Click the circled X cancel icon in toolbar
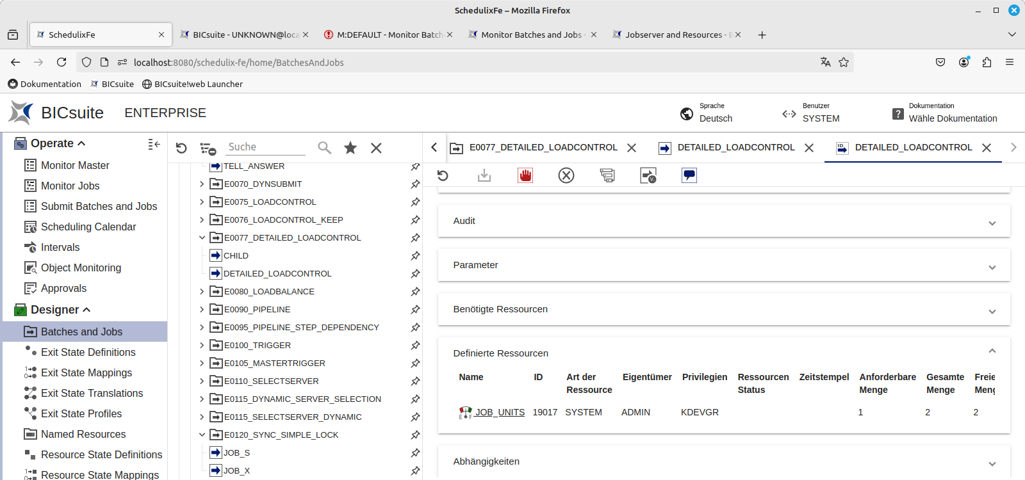Image resolution: width=1025 pixels, height=480 pixels. pos(566,175)
